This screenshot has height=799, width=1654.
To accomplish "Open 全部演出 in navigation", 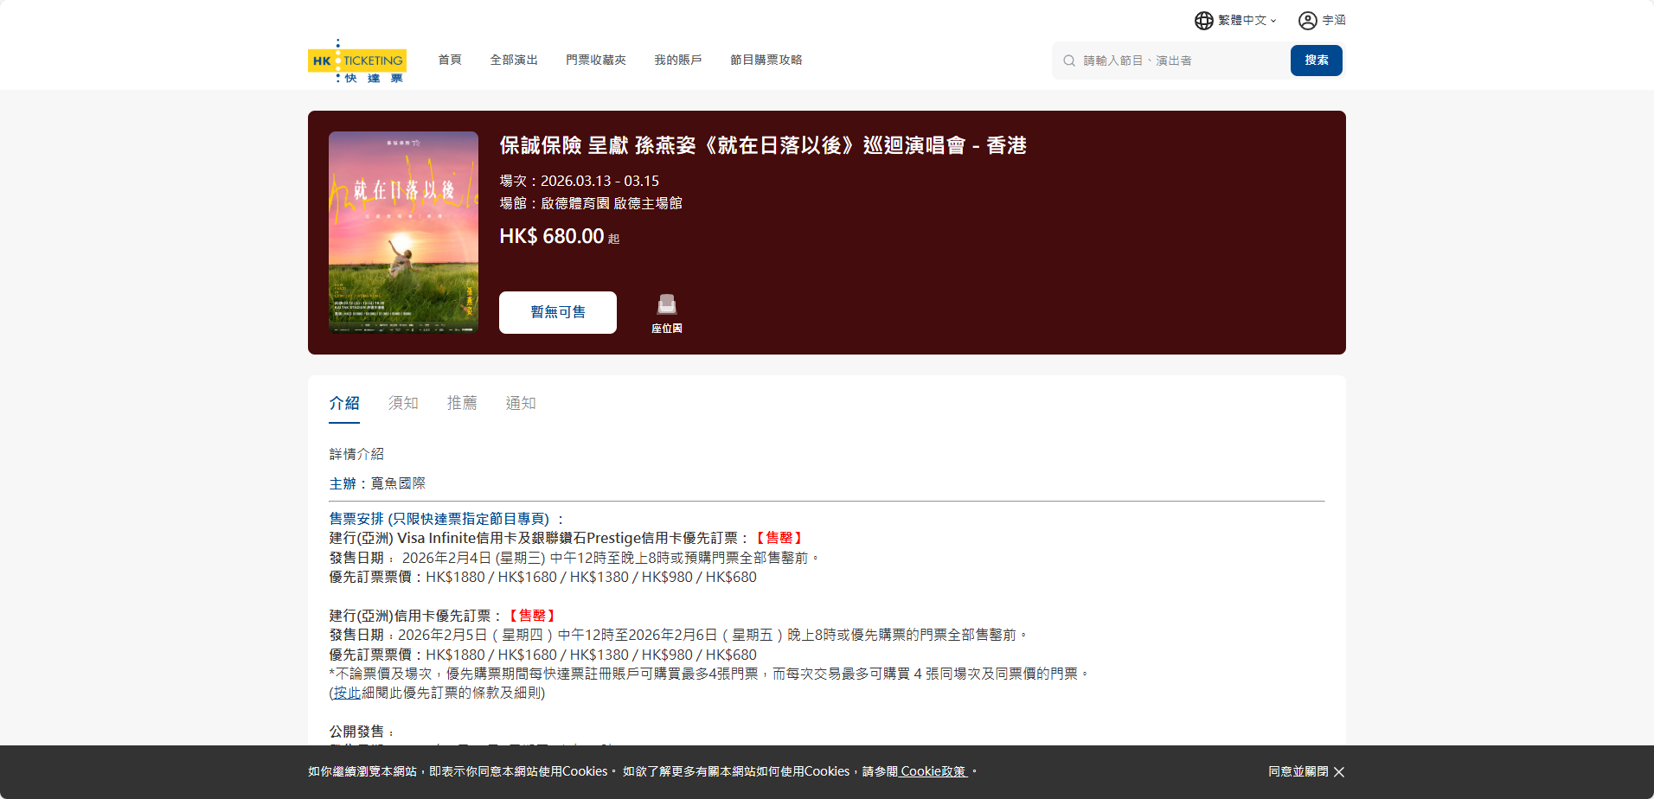I will pyautogui.click(x=514, y=61).
